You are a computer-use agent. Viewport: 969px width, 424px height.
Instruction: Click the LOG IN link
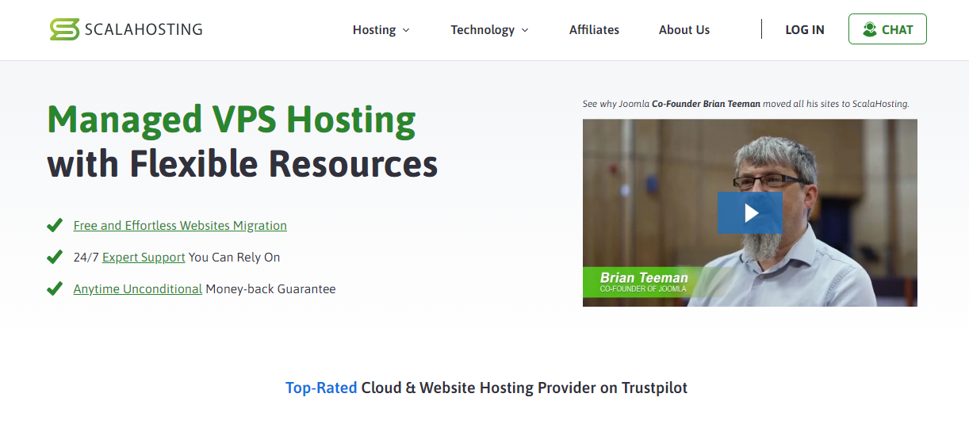coord(805,30)
